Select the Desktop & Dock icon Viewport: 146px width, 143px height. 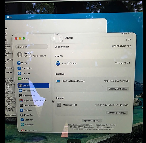pos(21,105)
